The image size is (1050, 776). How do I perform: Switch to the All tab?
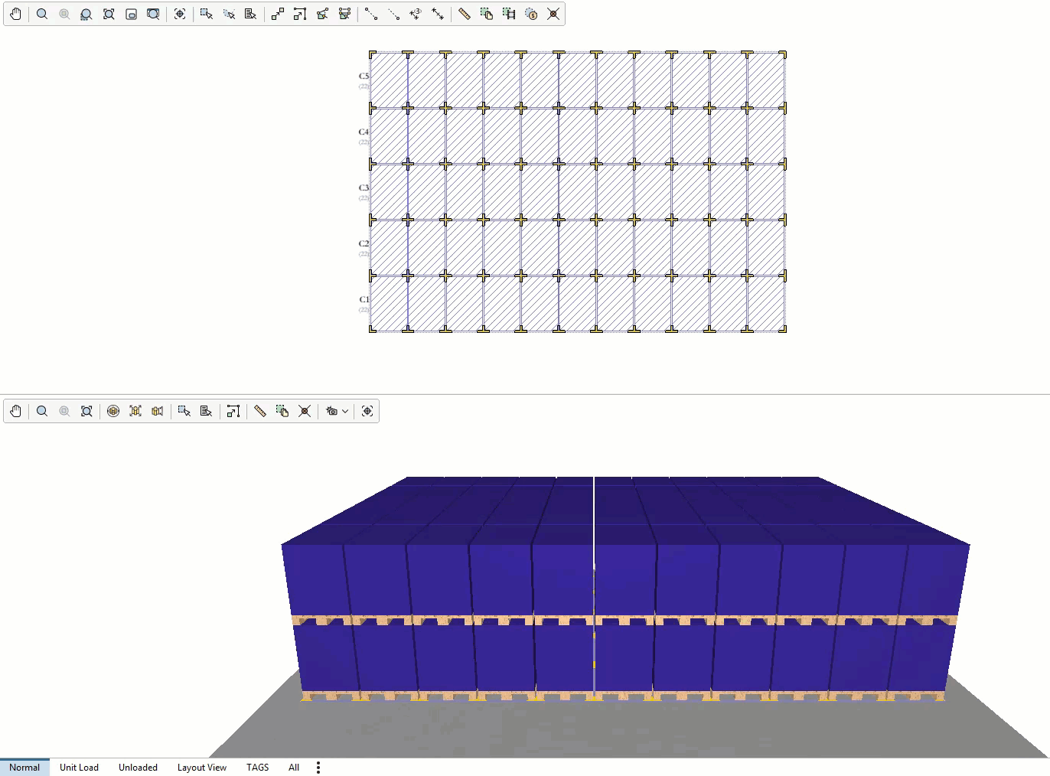point(294,768)
